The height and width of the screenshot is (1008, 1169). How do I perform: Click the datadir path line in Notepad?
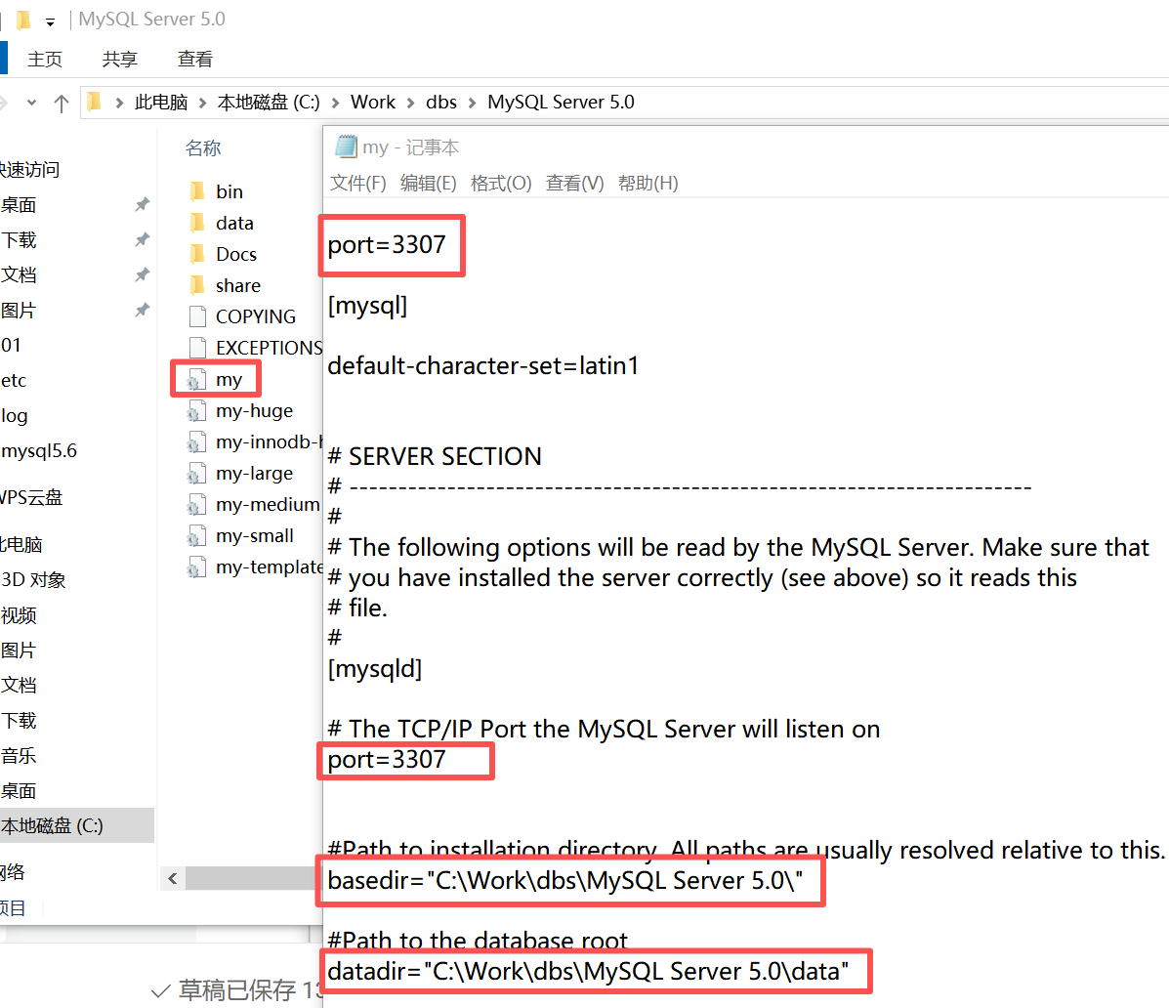click(x=588, y=972)
